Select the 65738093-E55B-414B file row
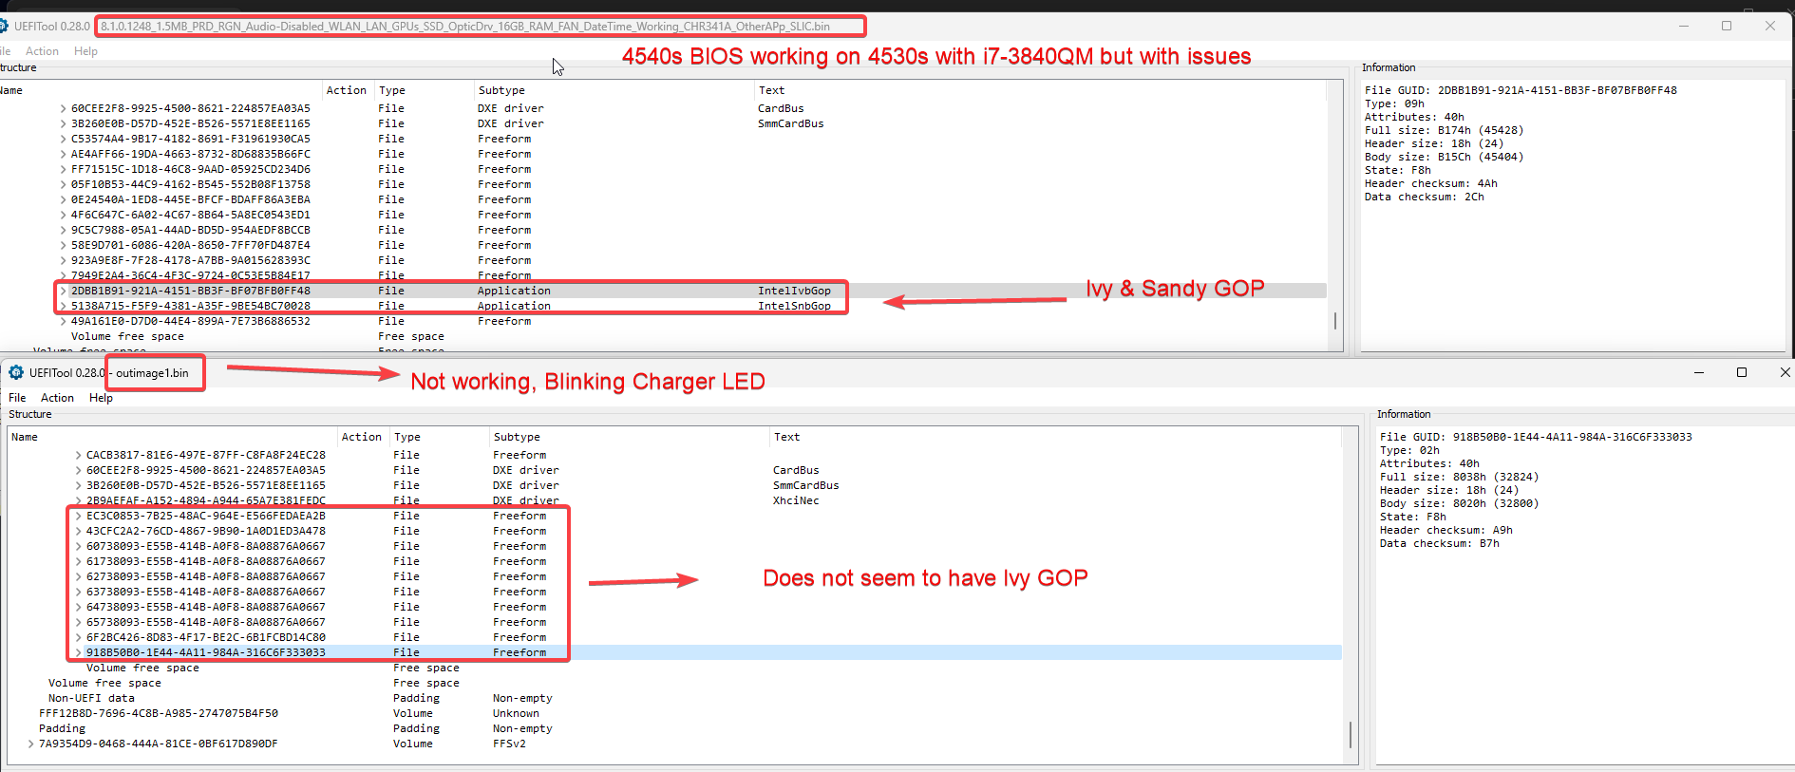This screenshot has height=772, width=1795. 674,622
